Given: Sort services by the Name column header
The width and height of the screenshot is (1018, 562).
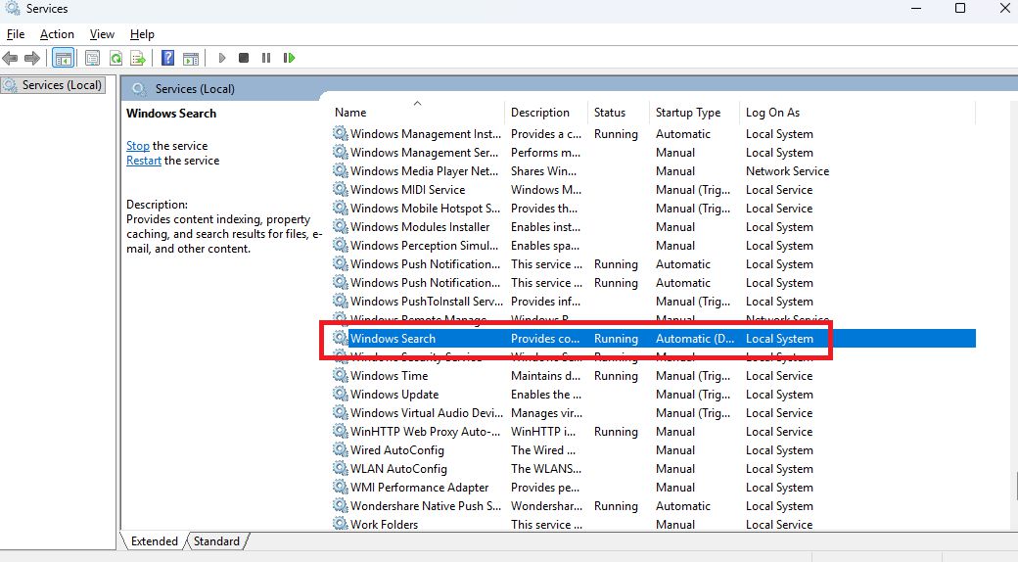Looking at the screenshot, I should [392, 113].
